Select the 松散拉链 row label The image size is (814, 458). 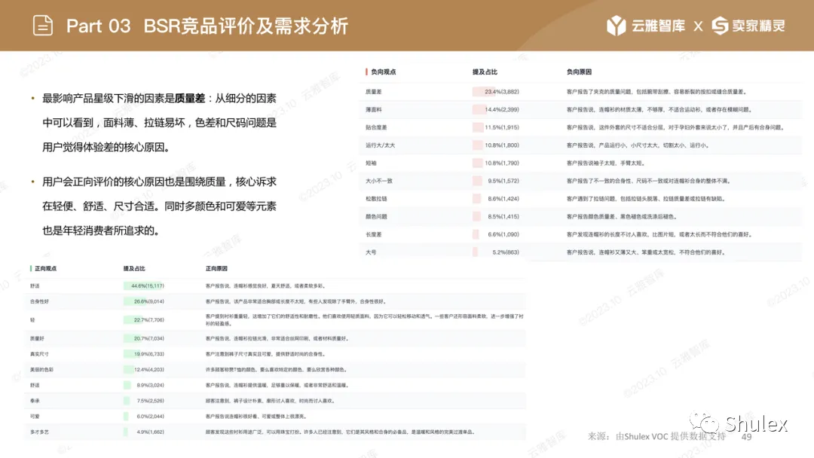click(x=376, y=199)
